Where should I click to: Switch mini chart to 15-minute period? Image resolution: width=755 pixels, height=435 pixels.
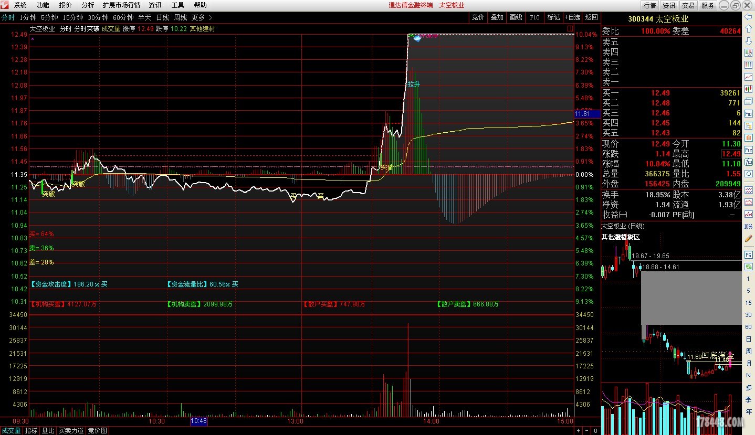[x=748, y=303]
